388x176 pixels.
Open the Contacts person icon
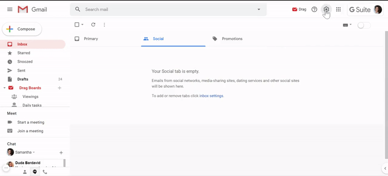pyautogui.click(x=25, y=172)
